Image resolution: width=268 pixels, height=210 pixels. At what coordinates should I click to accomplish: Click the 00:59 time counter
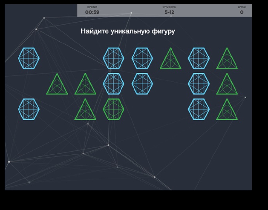92,12
